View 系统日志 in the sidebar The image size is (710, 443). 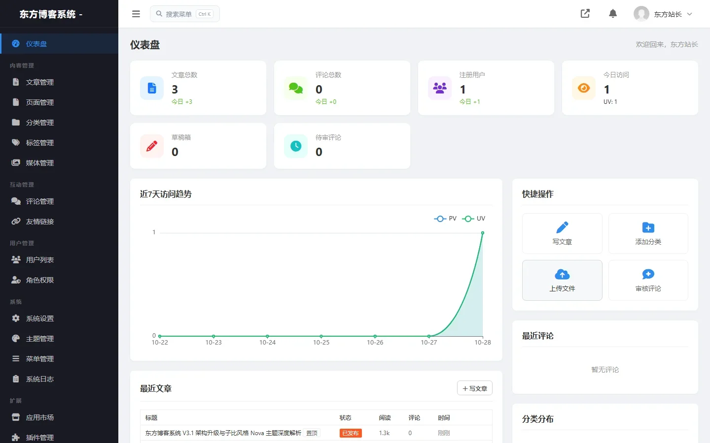point(59,379)
